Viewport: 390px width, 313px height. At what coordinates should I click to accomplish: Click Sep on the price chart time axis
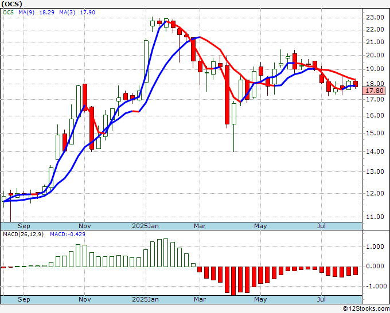click(x=24, y=226)
